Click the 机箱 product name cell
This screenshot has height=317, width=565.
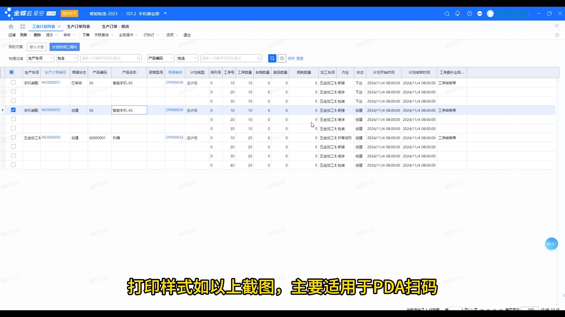coord(129,138)
